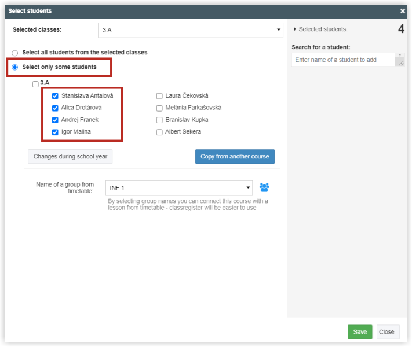Choose Select only some students option
The height and width of the screenshot is (347, 412).
(x=15, y=67)
